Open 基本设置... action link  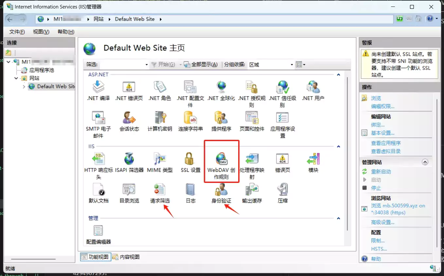coord(382,133)
